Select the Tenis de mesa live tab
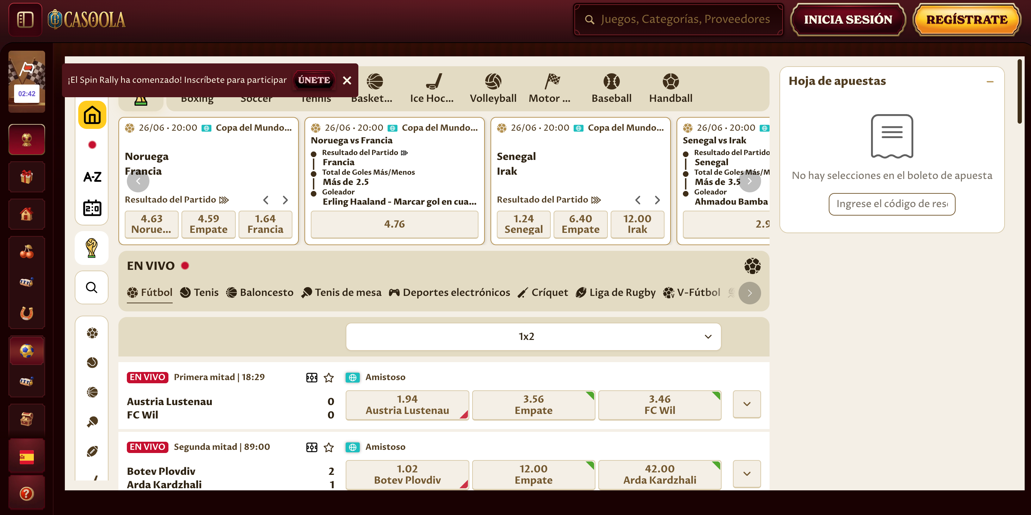Image resolution: width=1031 pixels, height=515 pixels. point(341,292)
